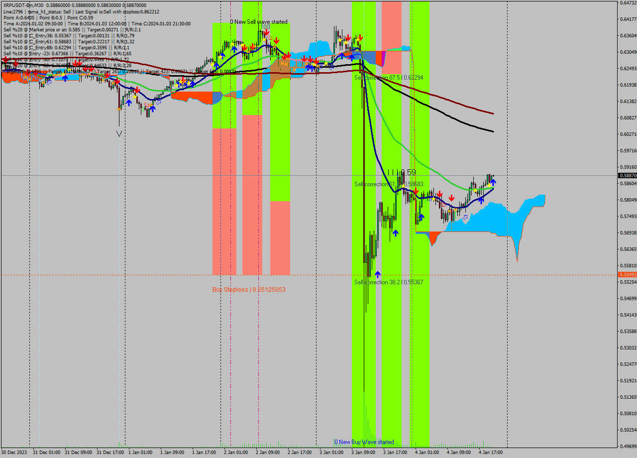This screenshot has width=637, height=458.
Task: Click the 0.61382 price axis label
Action: (628, 102)
